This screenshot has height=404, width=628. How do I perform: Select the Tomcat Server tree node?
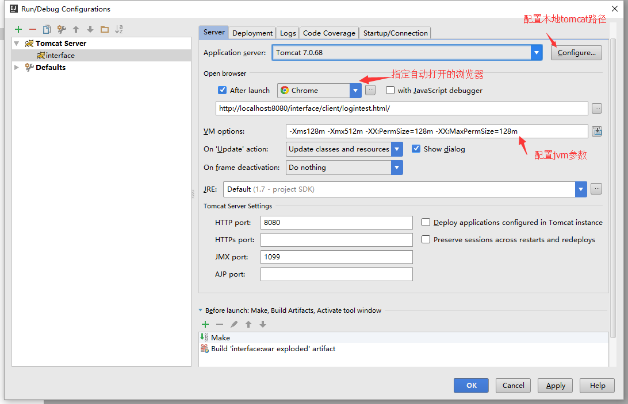[61, 43]
